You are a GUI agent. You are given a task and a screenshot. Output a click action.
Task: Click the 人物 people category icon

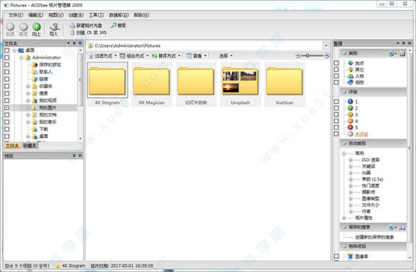(350, 76)
